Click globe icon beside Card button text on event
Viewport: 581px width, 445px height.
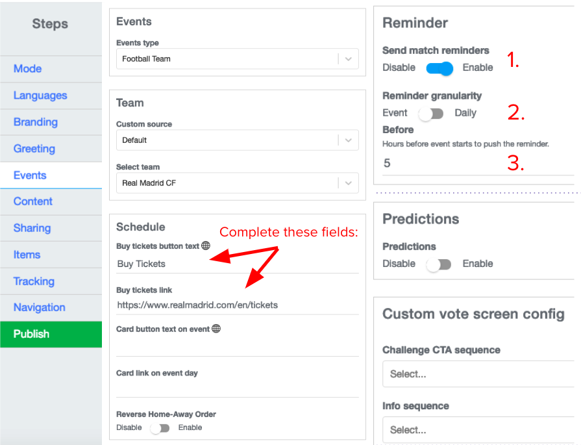tap(216, 329)
